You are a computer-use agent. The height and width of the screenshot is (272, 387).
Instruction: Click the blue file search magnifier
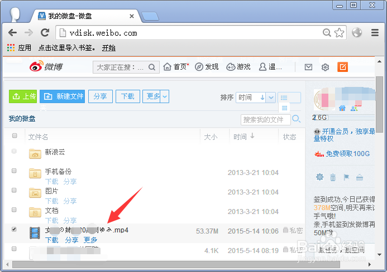[296, 119]
